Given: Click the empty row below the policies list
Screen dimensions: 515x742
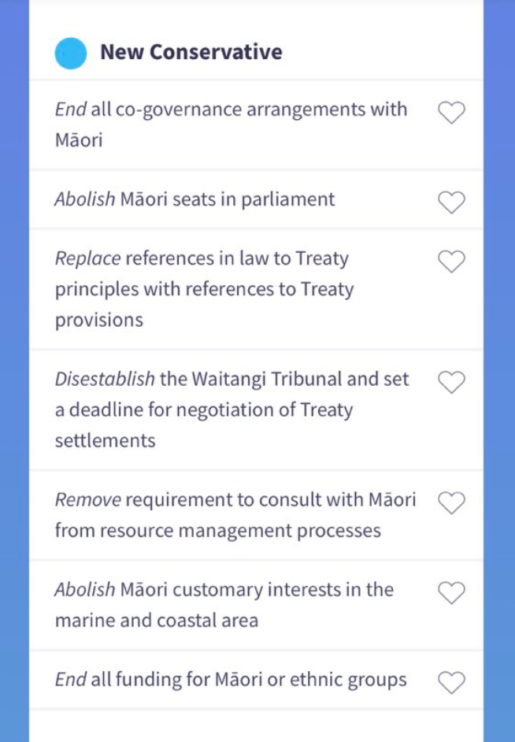Looking at the screenshot, I should tap(256, 726).
